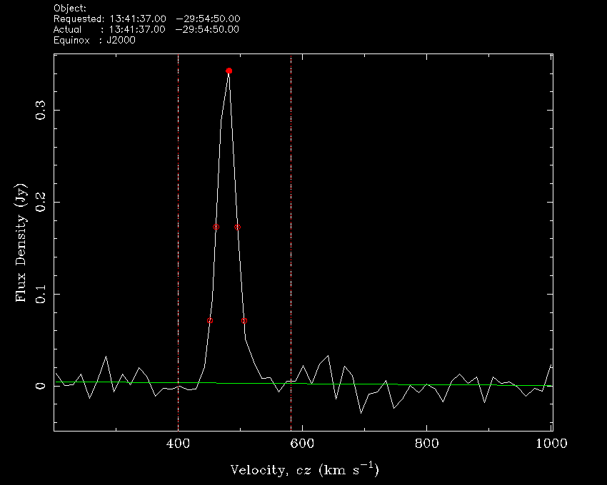
Task: Click the 400 tick label on x-axis
Action: (x=178, y=444)
